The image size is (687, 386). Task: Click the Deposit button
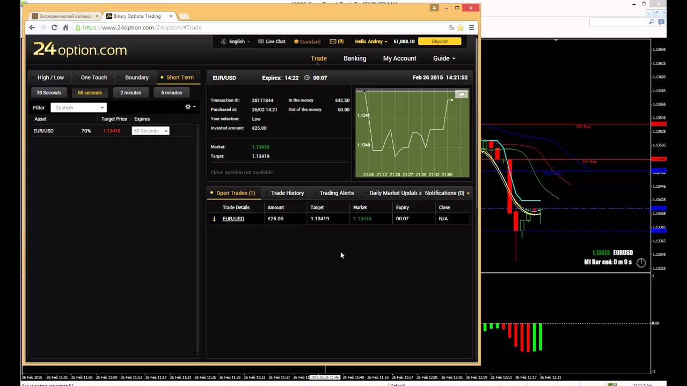coord(440,41)
